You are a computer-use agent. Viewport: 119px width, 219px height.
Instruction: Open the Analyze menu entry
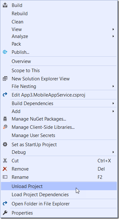tap(59, 36)
